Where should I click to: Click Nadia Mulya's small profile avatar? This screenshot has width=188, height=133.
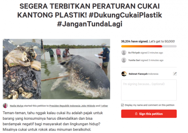point(5,105)
